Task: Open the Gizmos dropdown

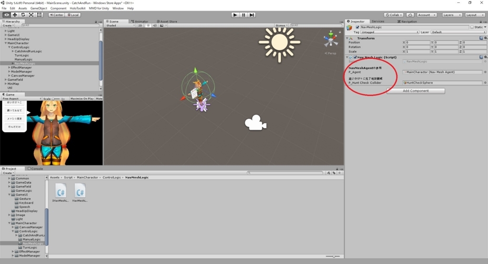Action: click(x=281, y=26)
